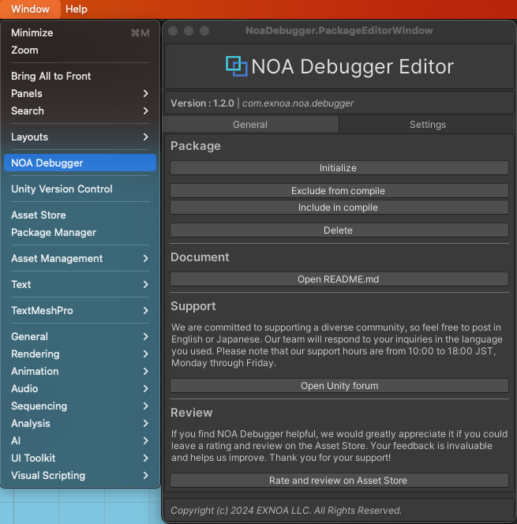
Task: Open Asset Store from the menu
Action: [x=80, y=215]
